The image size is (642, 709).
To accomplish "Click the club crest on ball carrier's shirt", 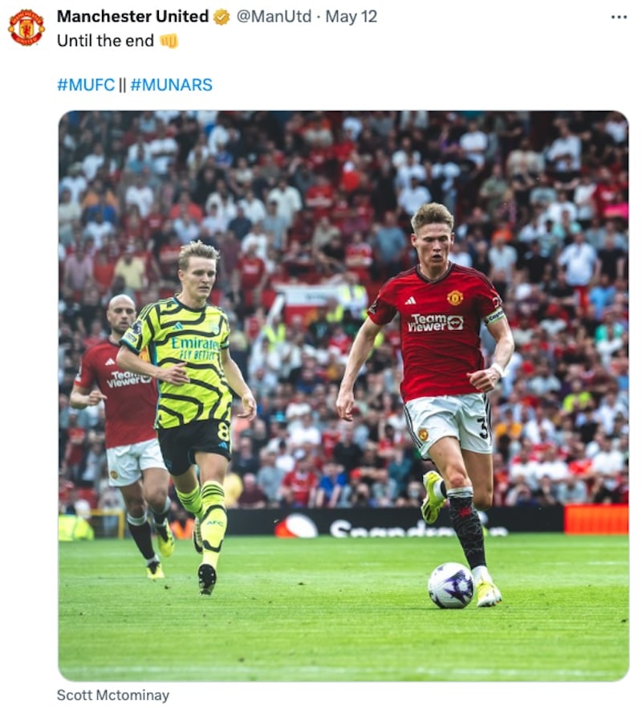I will [454, 298].
